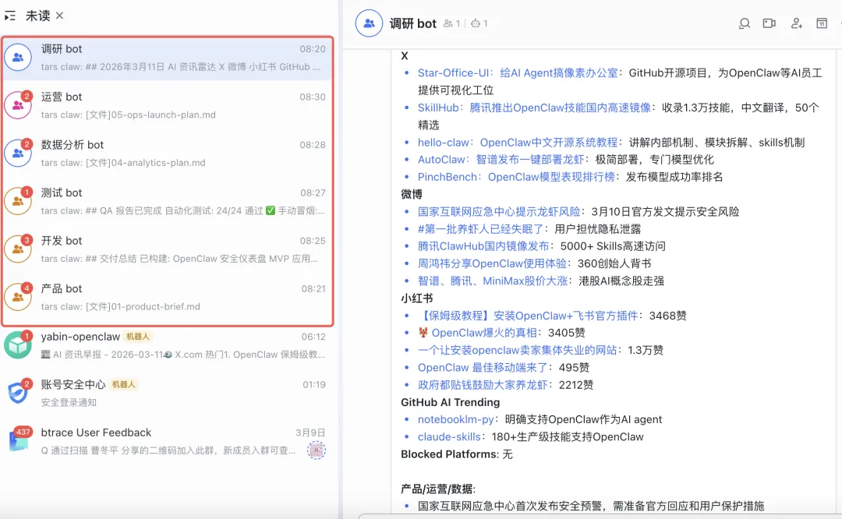The width and height of the screenshot is (842, 519).
Task: Open 国家互联网应急中心提示龙虾风险 link
Action: [x=499, y=212]
